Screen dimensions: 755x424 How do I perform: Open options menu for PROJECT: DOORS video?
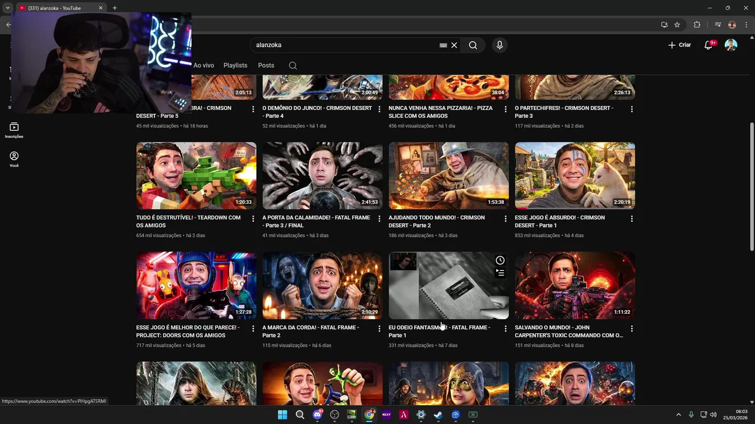(x=253, y=329)
